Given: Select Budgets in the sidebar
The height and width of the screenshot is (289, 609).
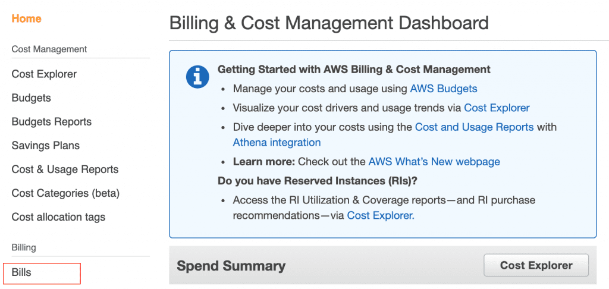Looking at the screenshot, I should point(32,98).
